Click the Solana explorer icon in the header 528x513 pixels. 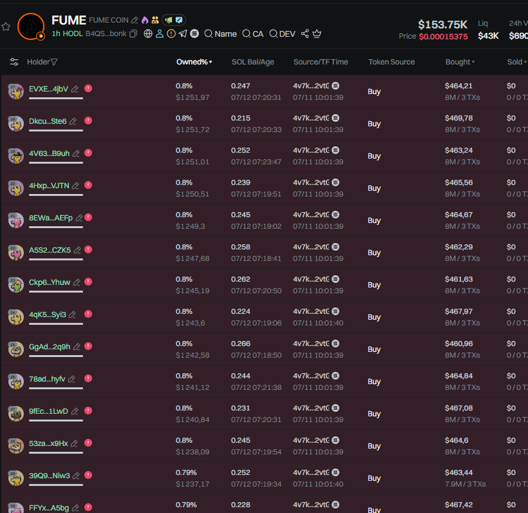194,34
